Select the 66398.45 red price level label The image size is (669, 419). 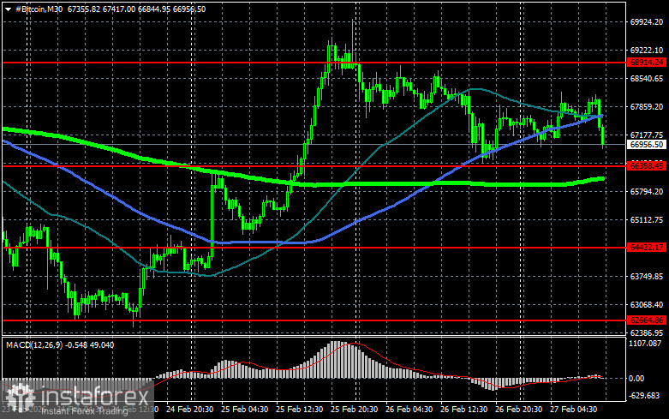(x=647, y=165)
